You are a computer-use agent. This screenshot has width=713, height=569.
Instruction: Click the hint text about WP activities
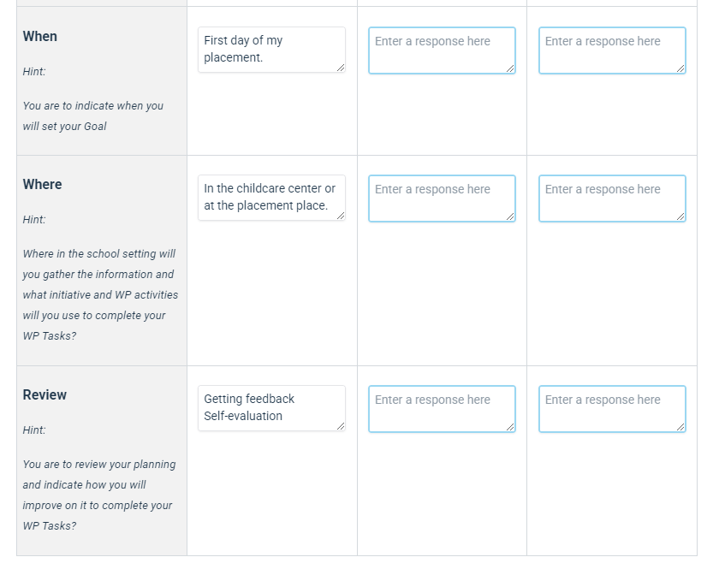98,294
